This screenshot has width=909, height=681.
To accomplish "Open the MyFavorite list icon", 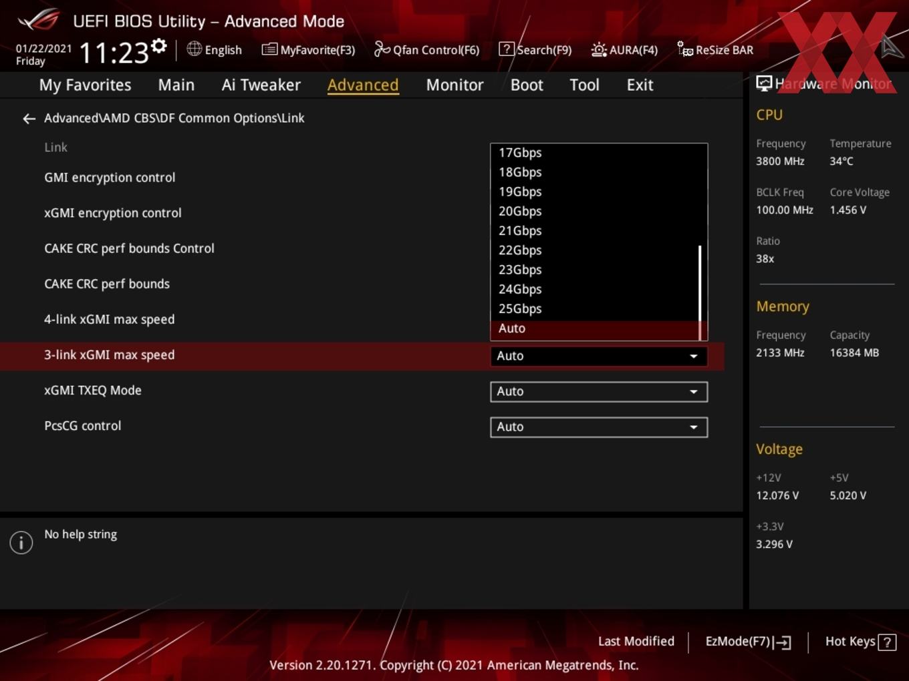I will tap(269, 49).
